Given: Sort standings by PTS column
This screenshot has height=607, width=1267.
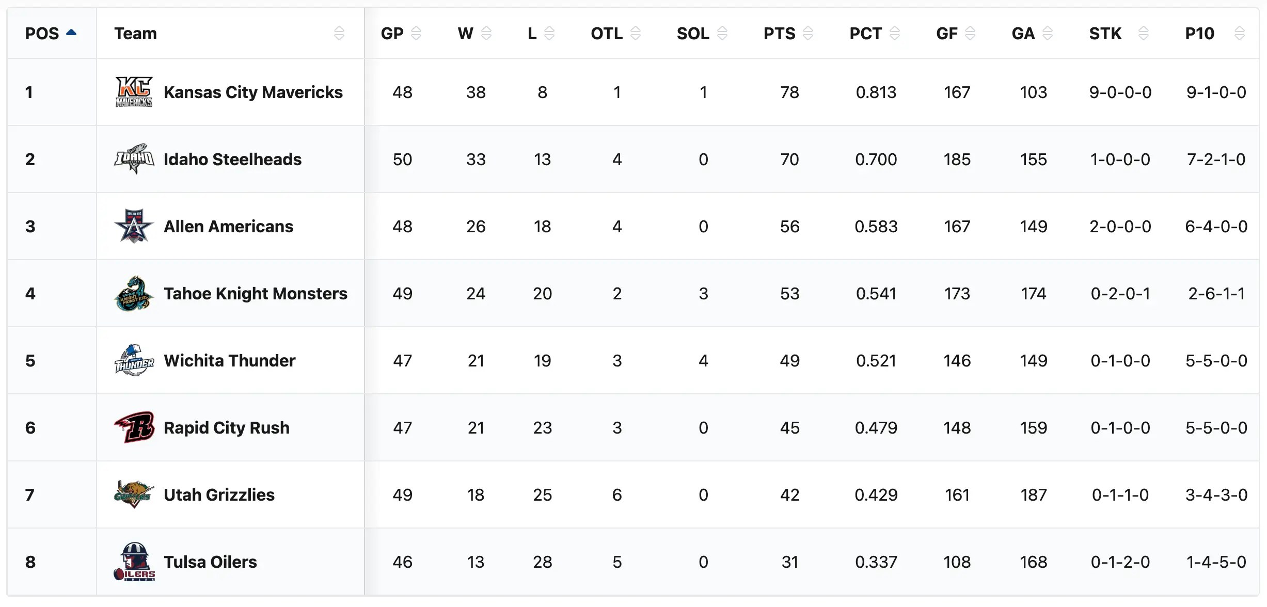Looking at the screenshot, I should (809, 34).
